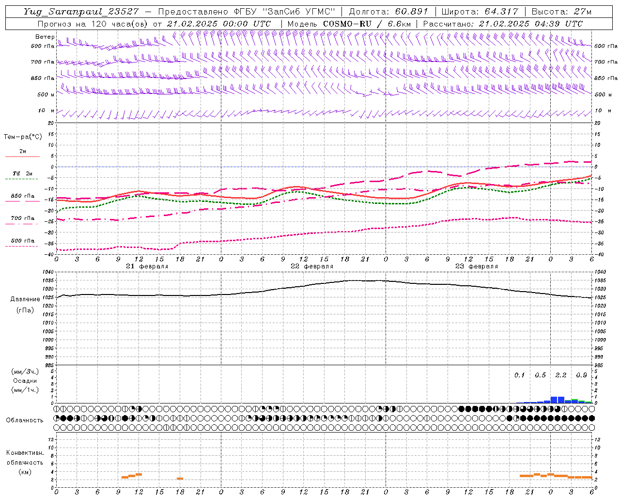620x496 pixels.
Task: Click the Ветер panel label
Action: pos(45,37)
